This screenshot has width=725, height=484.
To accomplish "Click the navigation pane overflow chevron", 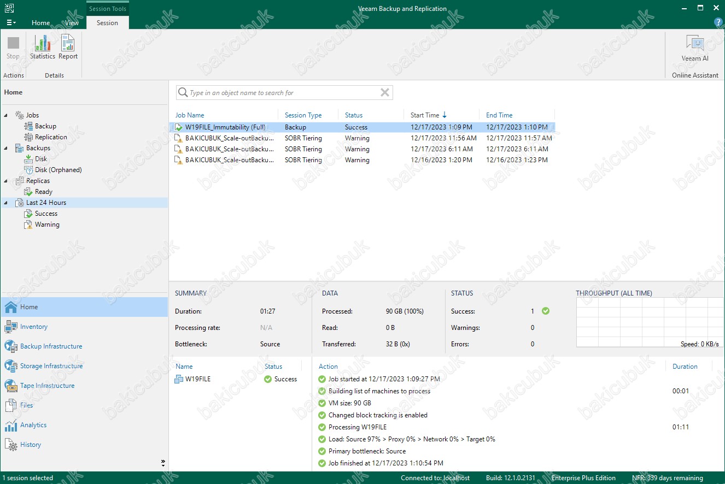I will click(x=163, y=463).
